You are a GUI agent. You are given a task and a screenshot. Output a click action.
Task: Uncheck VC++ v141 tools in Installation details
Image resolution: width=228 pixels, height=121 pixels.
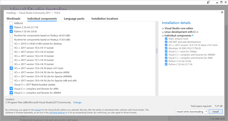point(166,45)
